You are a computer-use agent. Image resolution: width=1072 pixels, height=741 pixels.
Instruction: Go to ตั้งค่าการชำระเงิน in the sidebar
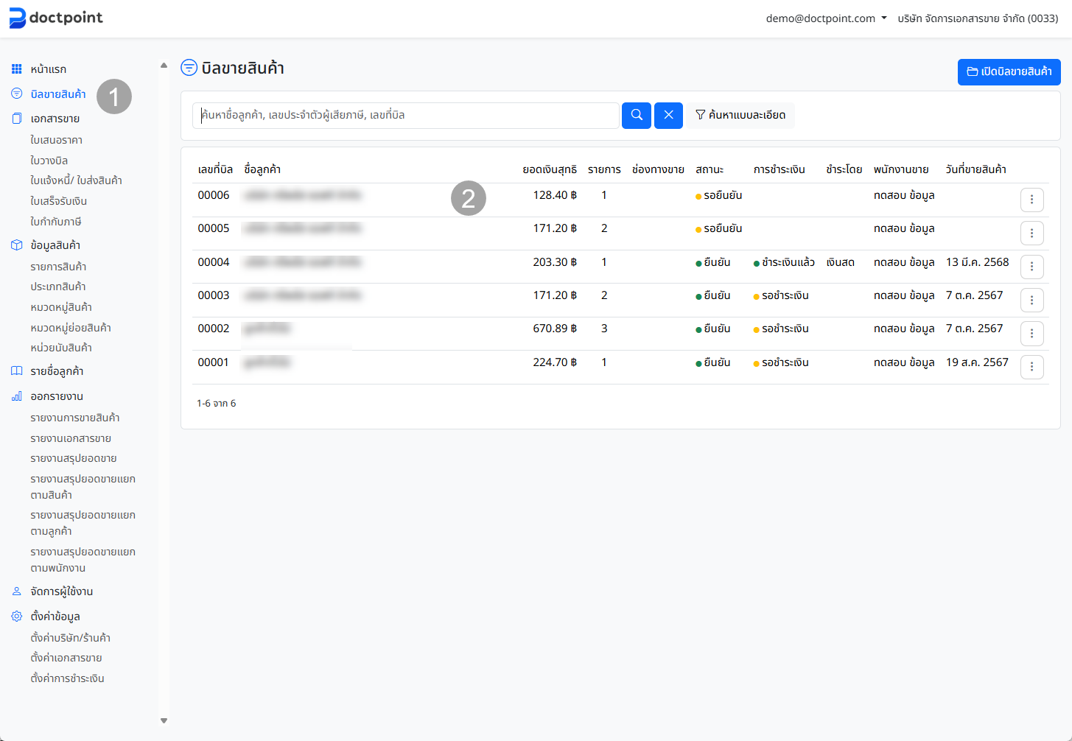click(x=67, y=678)
